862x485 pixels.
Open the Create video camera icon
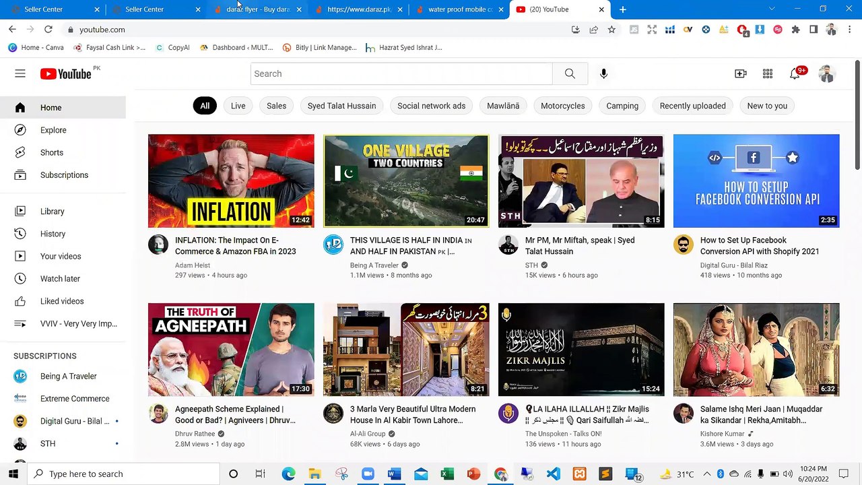coord(741,73)
